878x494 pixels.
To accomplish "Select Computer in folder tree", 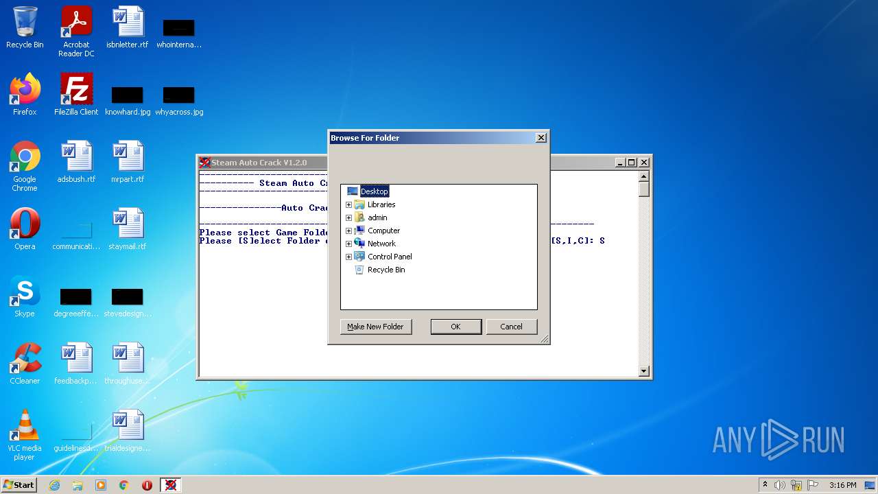I will (383, 231).
